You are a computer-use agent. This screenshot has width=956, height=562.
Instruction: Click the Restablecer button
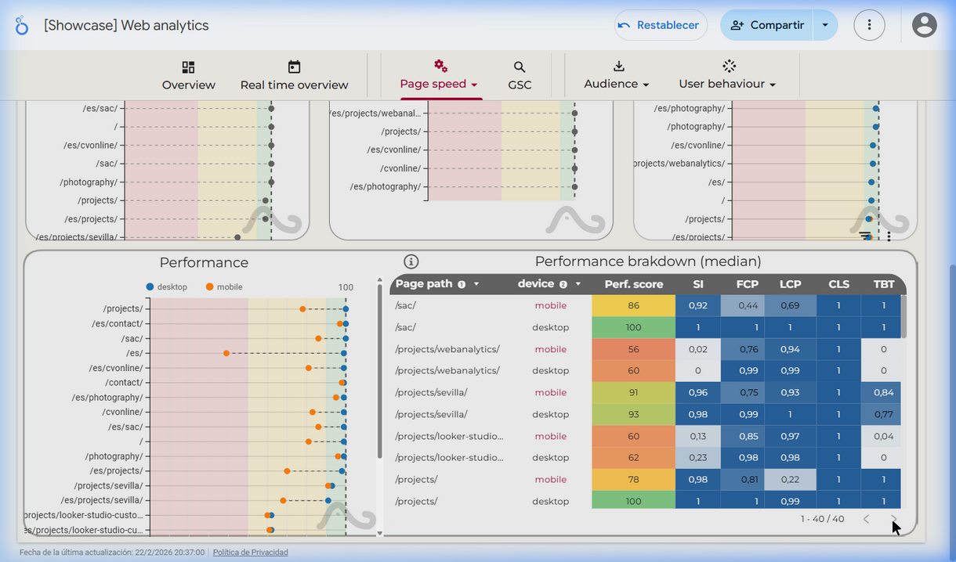661,25
